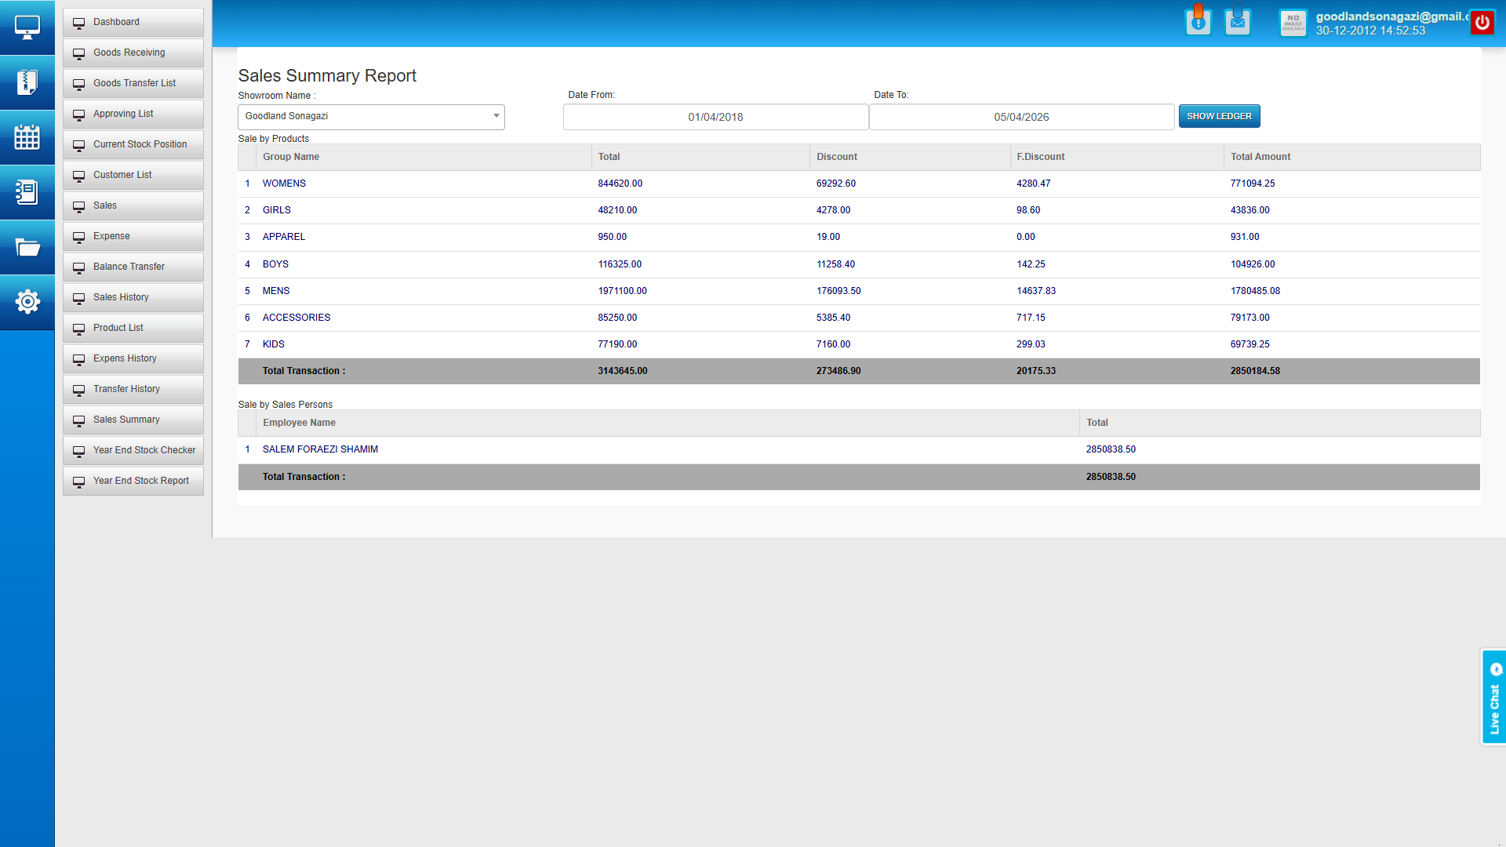Click the zipped document icon in sidebar
Viewport: 1506px width, 847px height.
27,82
